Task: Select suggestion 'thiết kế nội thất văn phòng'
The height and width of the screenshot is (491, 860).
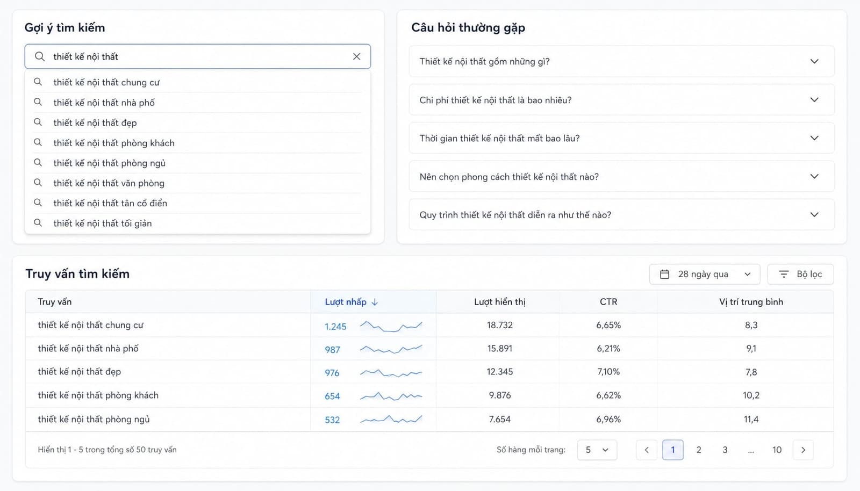Action: pyautogui.click(x=198, y=183)
